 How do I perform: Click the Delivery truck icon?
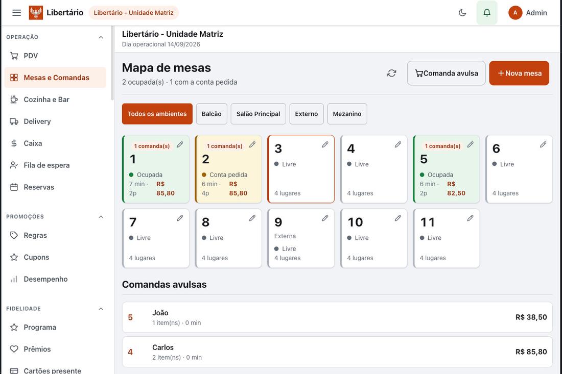pyautogui.click(x=14, y=121)
